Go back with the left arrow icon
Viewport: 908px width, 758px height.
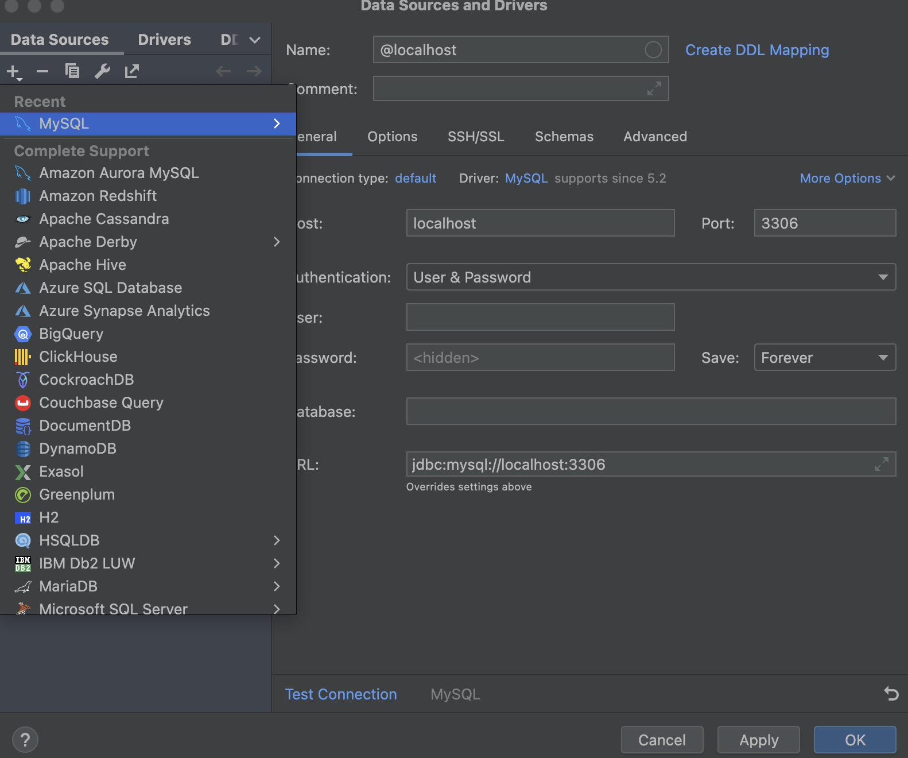tap(223, 71)
